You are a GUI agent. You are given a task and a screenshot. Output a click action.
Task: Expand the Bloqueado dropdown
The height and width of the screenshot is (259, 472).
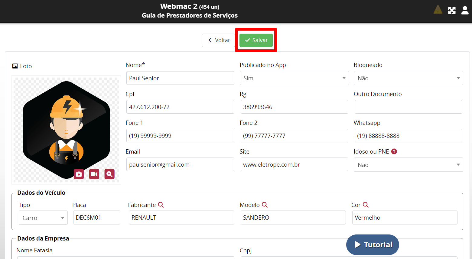[408, 78]
